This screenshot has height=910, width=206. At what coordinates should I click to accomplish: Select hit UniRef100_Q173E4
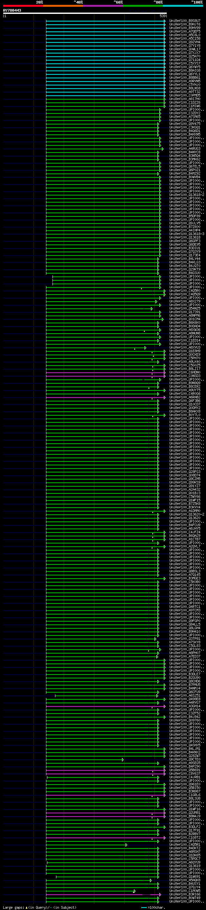pos(185,255)
